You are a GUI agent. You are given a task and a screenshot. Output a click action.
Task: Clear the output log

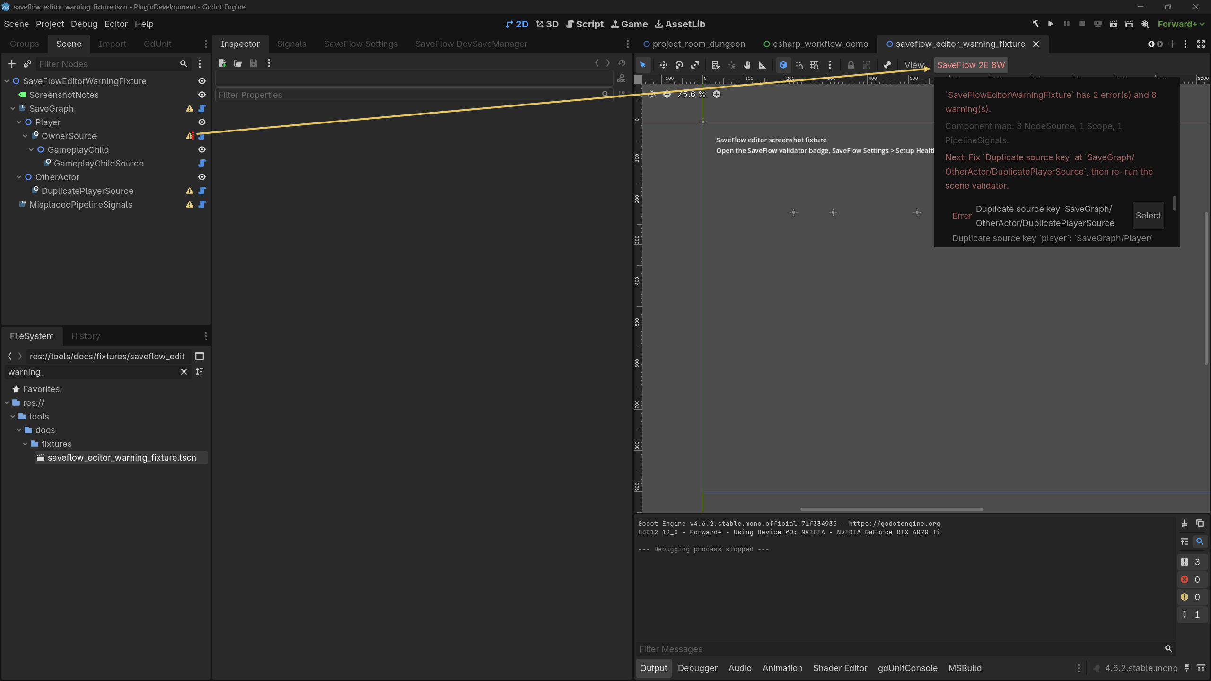(x=1185, y=524)
